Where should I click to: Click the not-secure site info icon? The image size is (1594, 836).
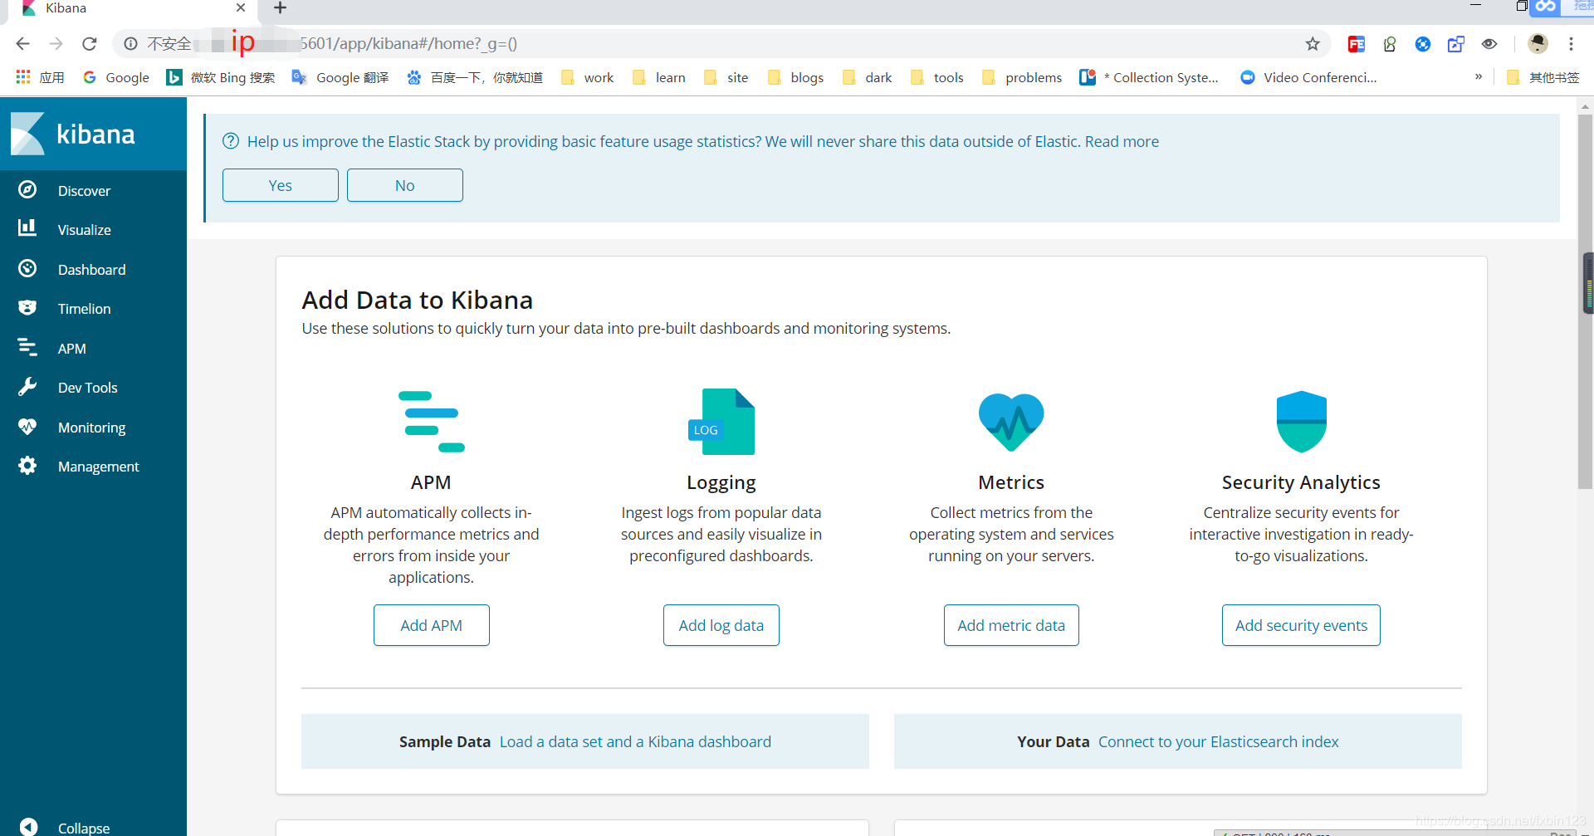pos(131,44)
